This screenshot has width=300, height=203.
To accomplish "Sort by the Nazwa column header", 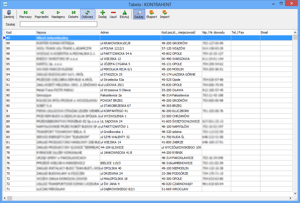I will [x=68, y=32].
